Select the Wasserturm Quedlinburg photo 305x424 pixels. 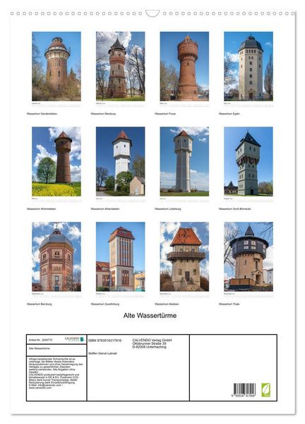click(120, 257)
